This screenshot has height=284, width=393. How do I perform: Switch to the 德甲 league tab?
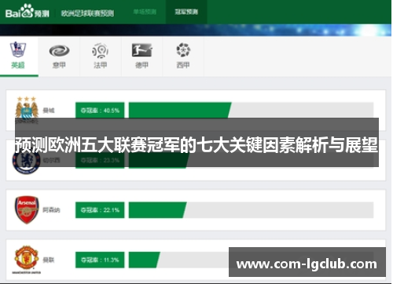tap(141, 56)
